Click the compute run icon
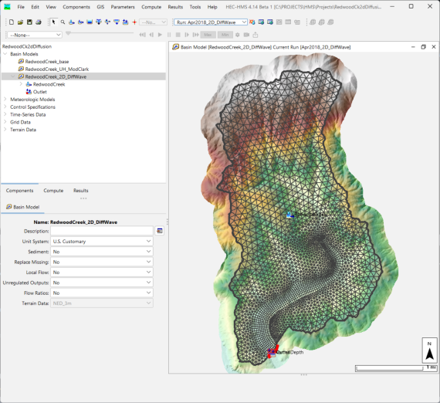 coord(252,22)
